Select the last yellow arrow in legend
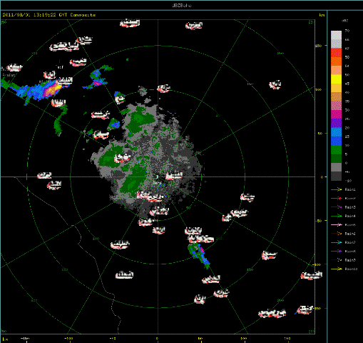The width and height of the screenshot is (363, 343). coord(336,269)
